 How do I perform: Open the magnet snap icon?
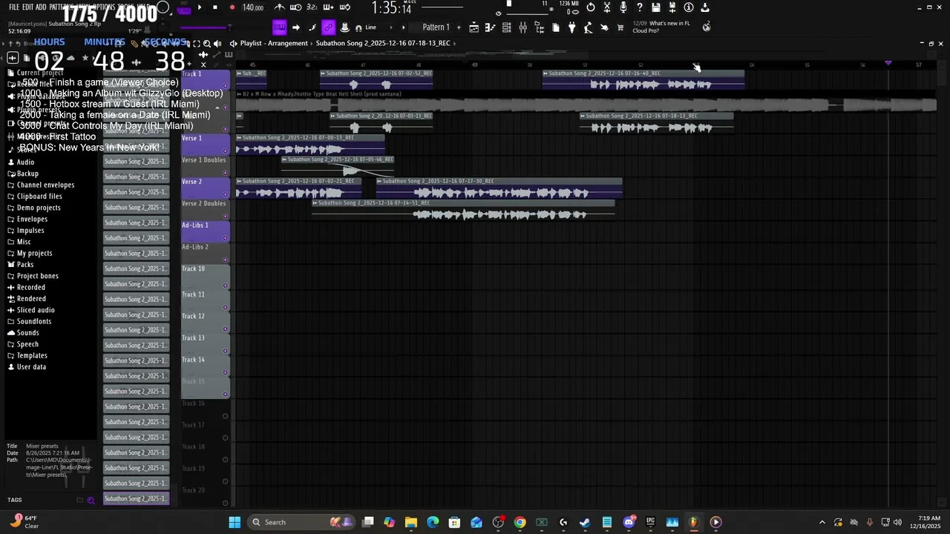(x=358, y=27)
